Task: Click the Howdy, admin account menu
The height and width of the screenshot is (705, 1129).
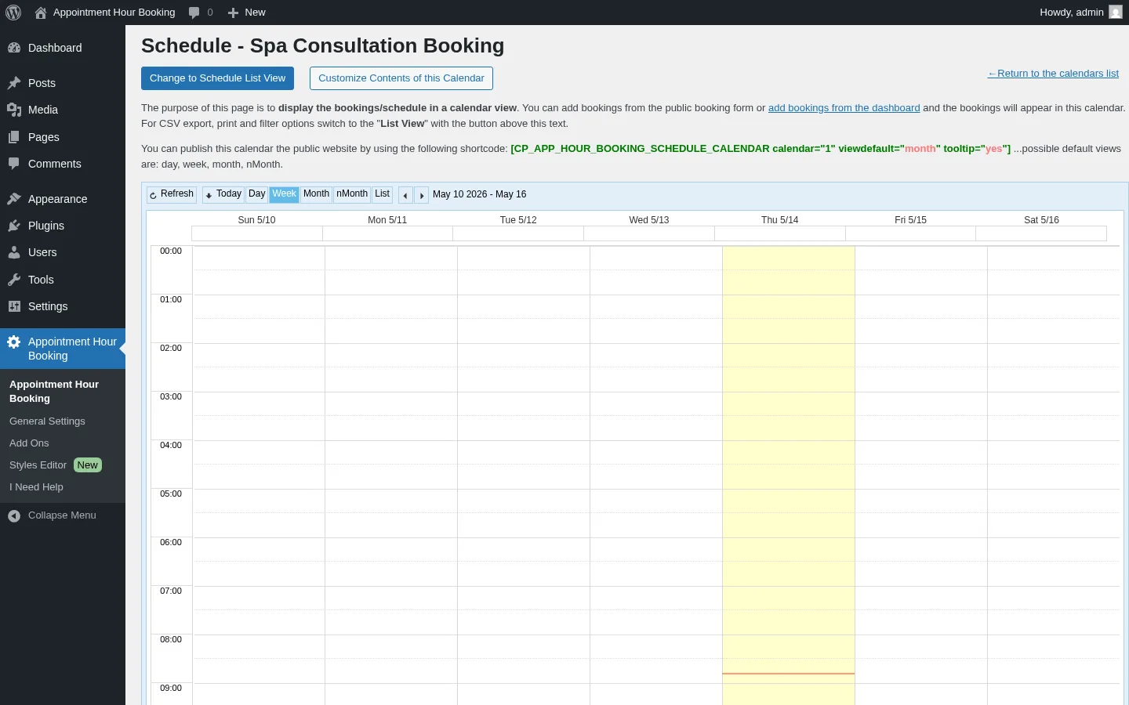Action: tap(1080, 13)
